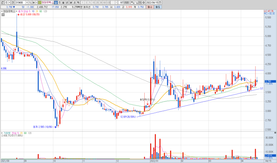Screen dimensions: 277x163
Task: Click the HC:-32.32 indicator text
Action: (270, 13)
